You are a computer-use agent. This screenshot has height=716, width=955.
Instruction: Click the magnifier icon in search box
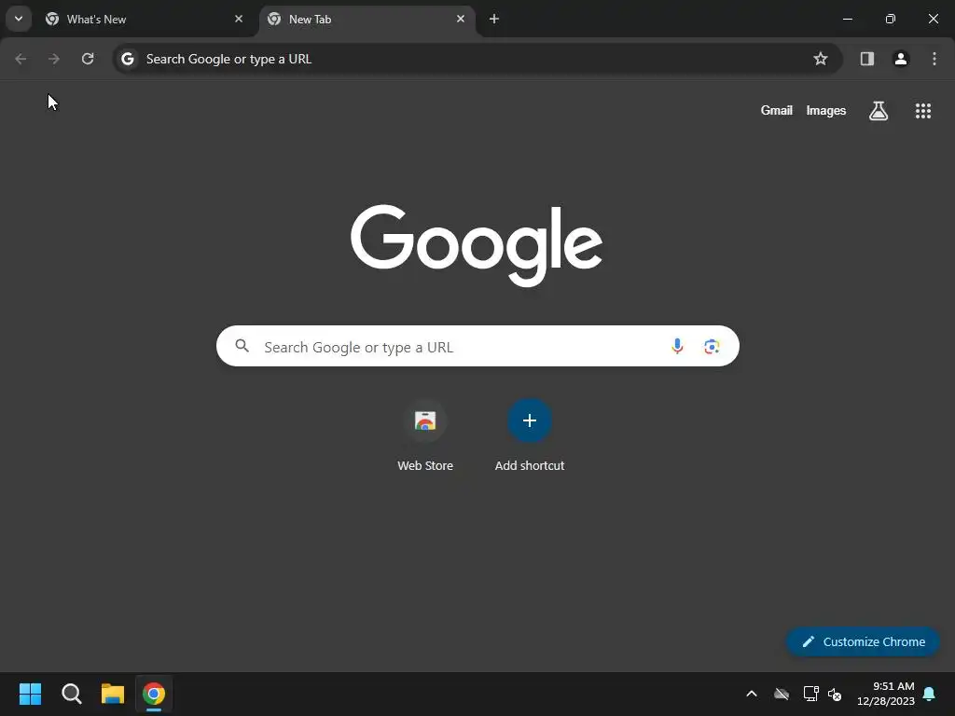click(242, 346)
